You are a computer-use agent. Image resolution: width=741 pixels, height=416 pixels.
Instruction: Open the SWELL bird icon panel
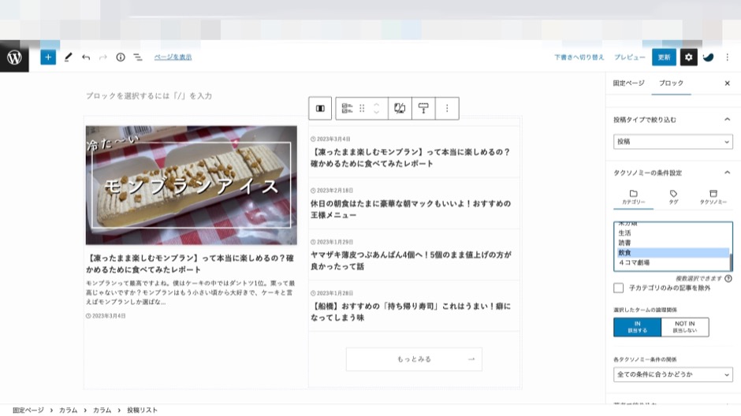click(x=708, y=58)
